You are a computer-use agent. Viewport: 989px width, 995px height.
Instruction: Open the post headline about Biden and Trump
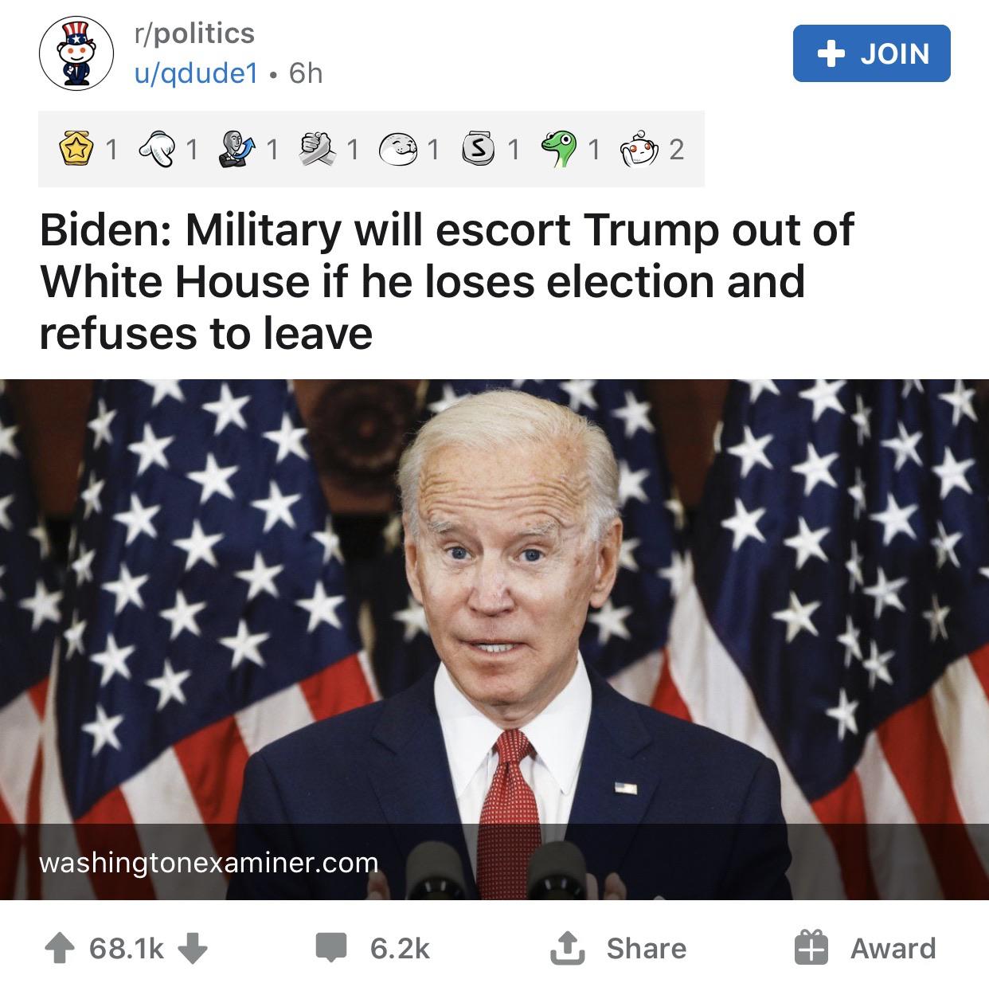coord(446,280)
